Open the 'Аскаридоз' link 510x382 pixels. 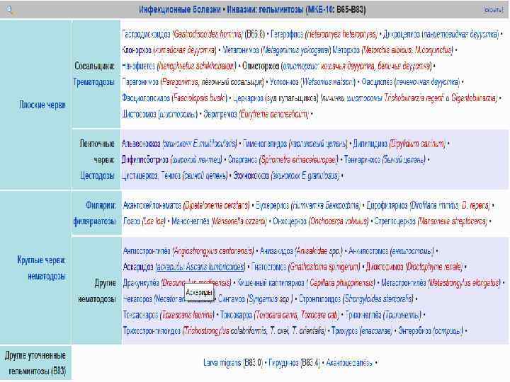pyautogui.click(x=138, y=267)
